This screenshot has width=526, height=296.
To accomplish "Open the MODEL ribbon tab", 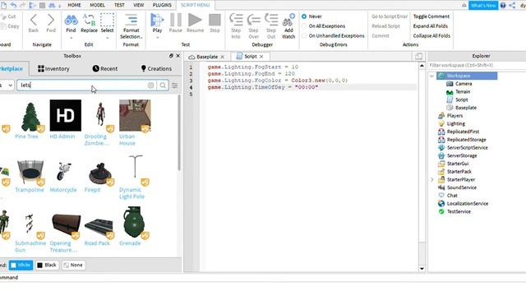I will (x=97, y=5).
